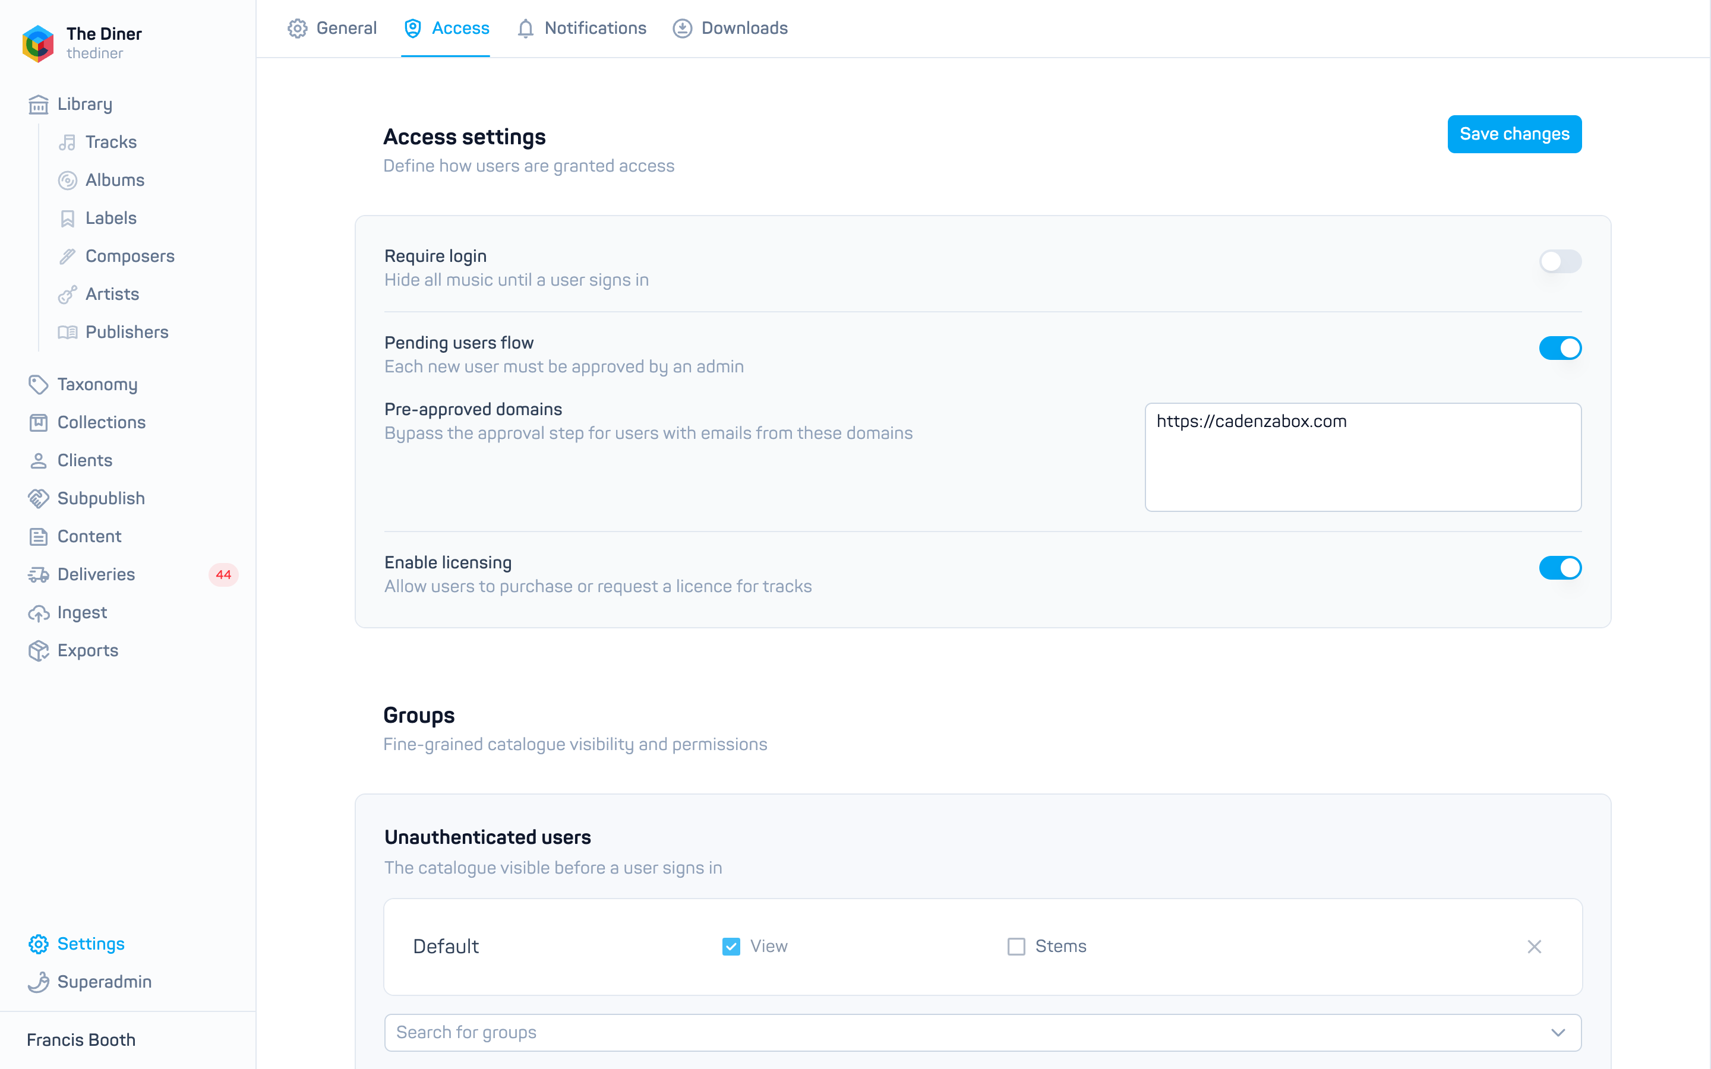The width and height of the screenshot is (1711, 1069).
Task: Open Taxonomy via its tag icon
Action: [38, 385]
